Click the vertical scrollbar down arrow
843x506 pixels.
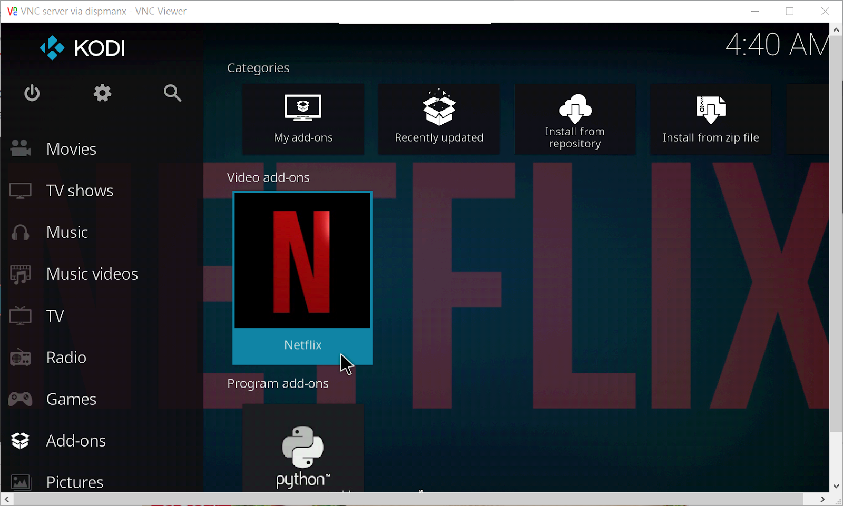(x=837, y=486)
